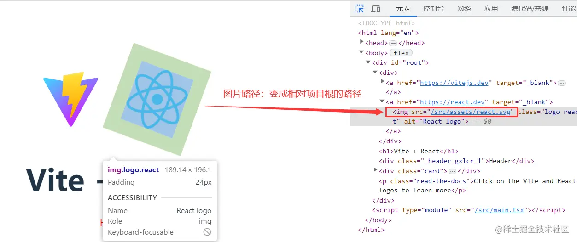Click the not-focusable icon in tooltip

pyautogui.click(x=207, y=232)
